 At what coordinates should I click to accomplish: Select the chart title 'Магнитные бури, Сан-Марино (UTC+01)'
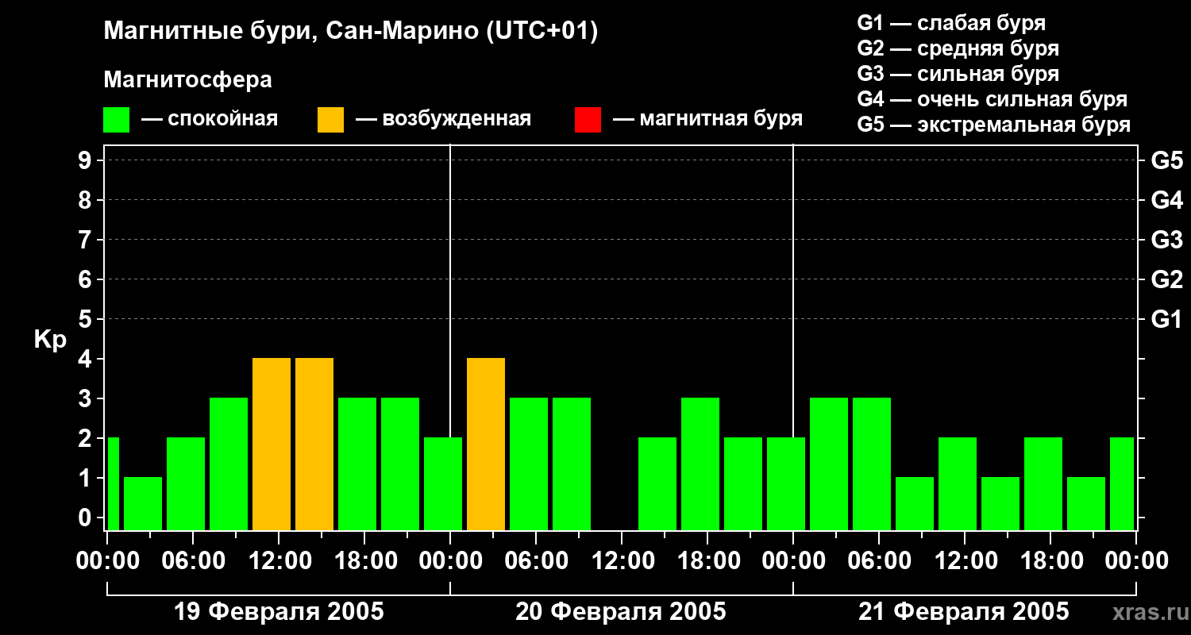pos(350,32)
